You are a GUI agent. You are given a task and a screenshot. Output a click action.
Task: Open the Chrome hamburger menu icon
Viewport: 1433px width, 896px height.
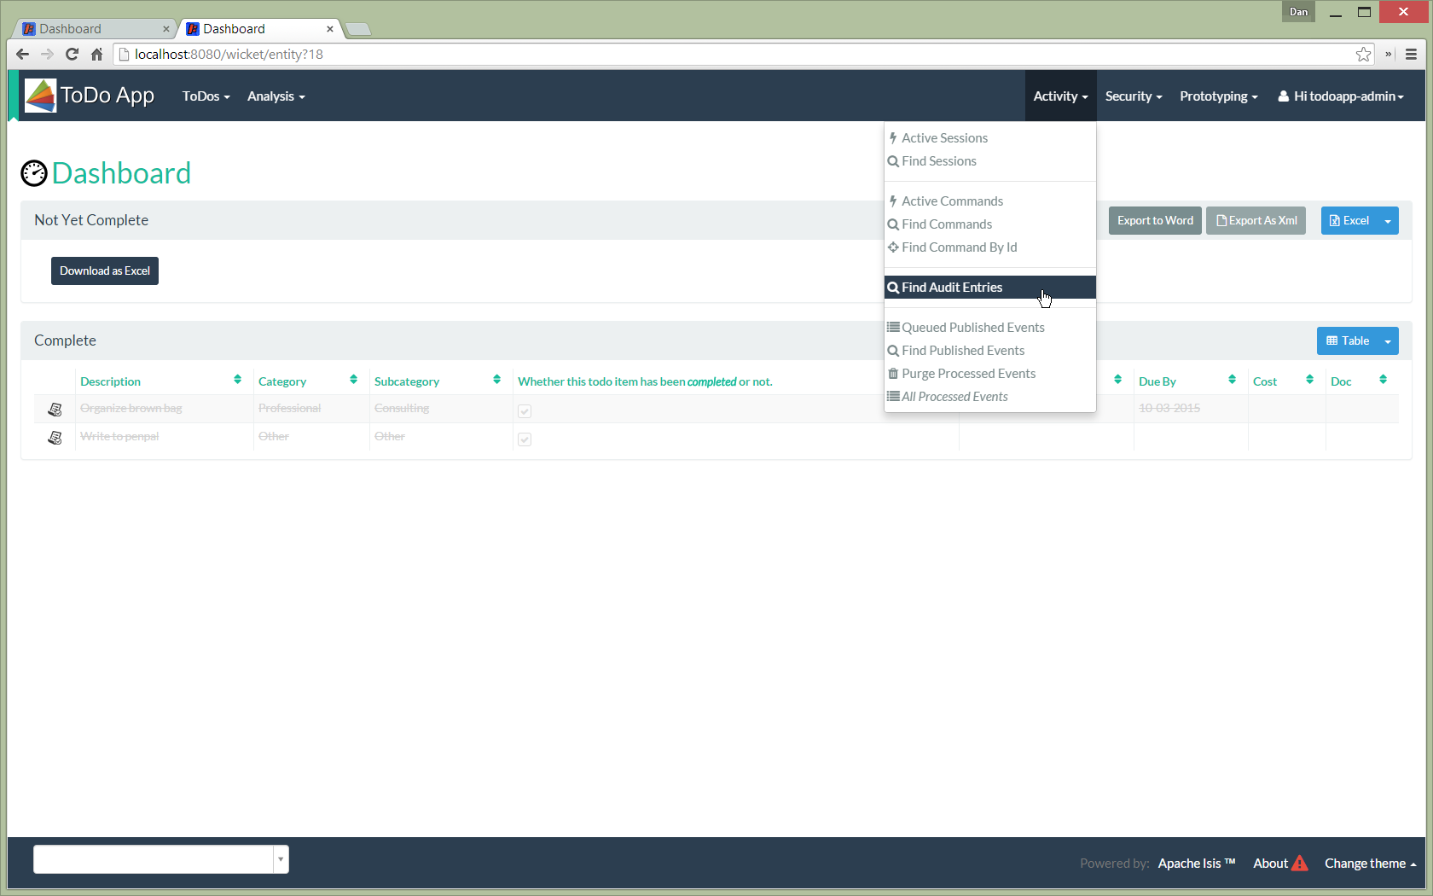(x=1411, y=55)
